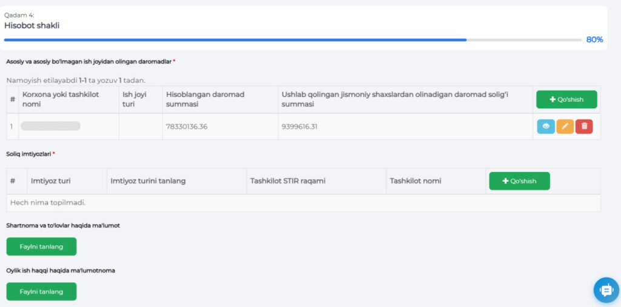Click the eye icon to view income row
Image resolution: width=621 pixels, height=307 pixels.
[x=546, y=127]
